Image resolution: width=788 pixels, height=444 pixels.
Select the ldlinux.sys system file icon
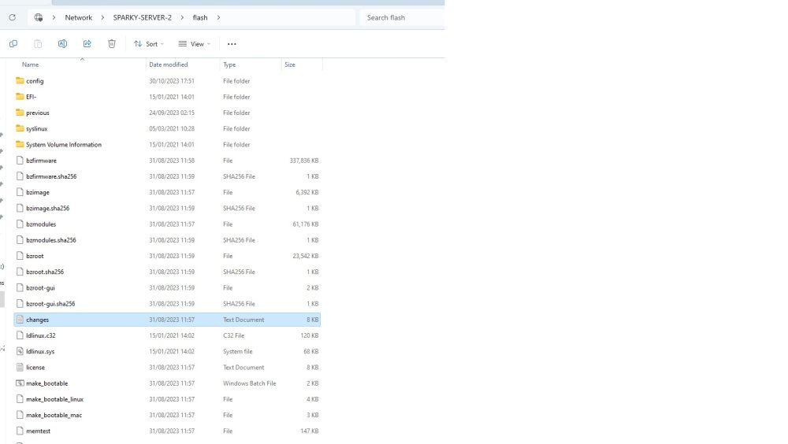[x=20, y=351]
